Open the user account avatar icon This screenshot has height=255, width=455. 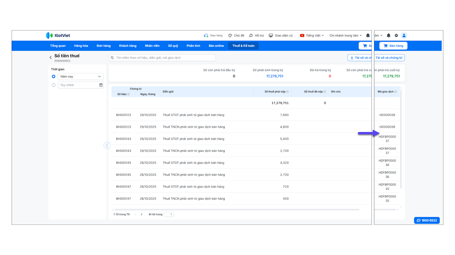click(404, 35)
